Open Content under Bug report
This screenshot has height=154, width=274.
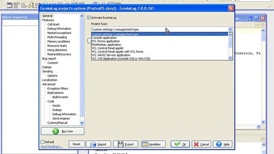[x=52, y=63]
